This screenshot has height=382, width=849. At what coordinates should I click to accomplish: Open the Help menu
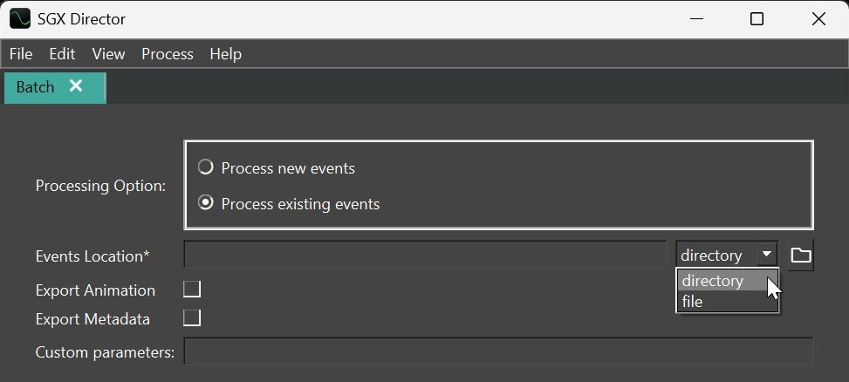coord(225,54)
